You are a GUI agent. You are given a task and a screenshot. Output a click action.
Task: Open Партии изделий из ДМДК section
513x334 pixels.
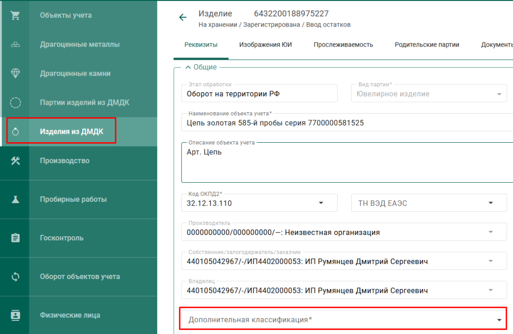coord(84,103)
